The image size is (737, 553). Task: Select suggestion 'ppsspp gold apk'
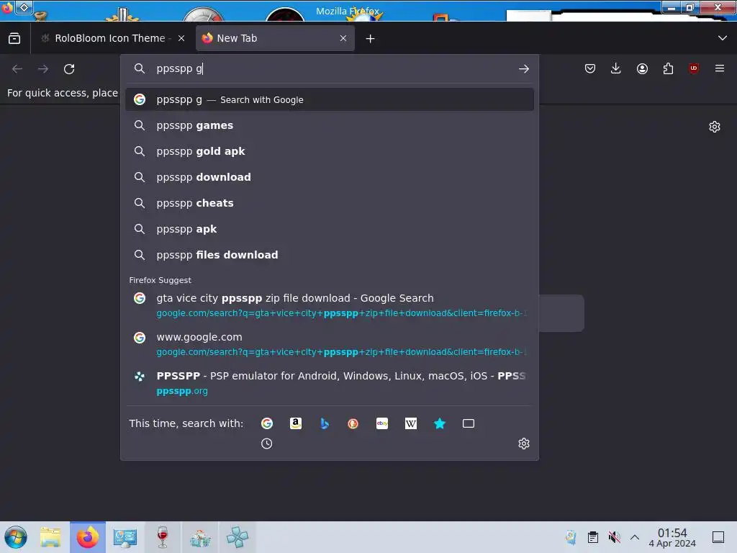pos(330,151)
